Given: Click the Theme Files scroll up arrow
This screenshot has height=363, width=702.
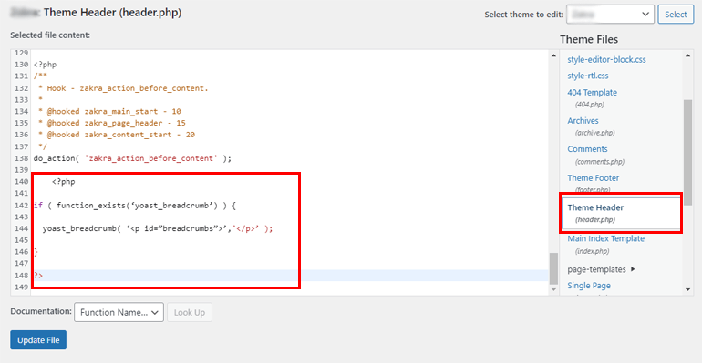Looking at the screenshot, I should (687, 55).
